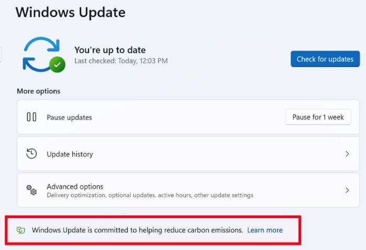Pause updates for 1 week
Image resolution: width=366 pixels, height=250 pixels.
(318, 117)
